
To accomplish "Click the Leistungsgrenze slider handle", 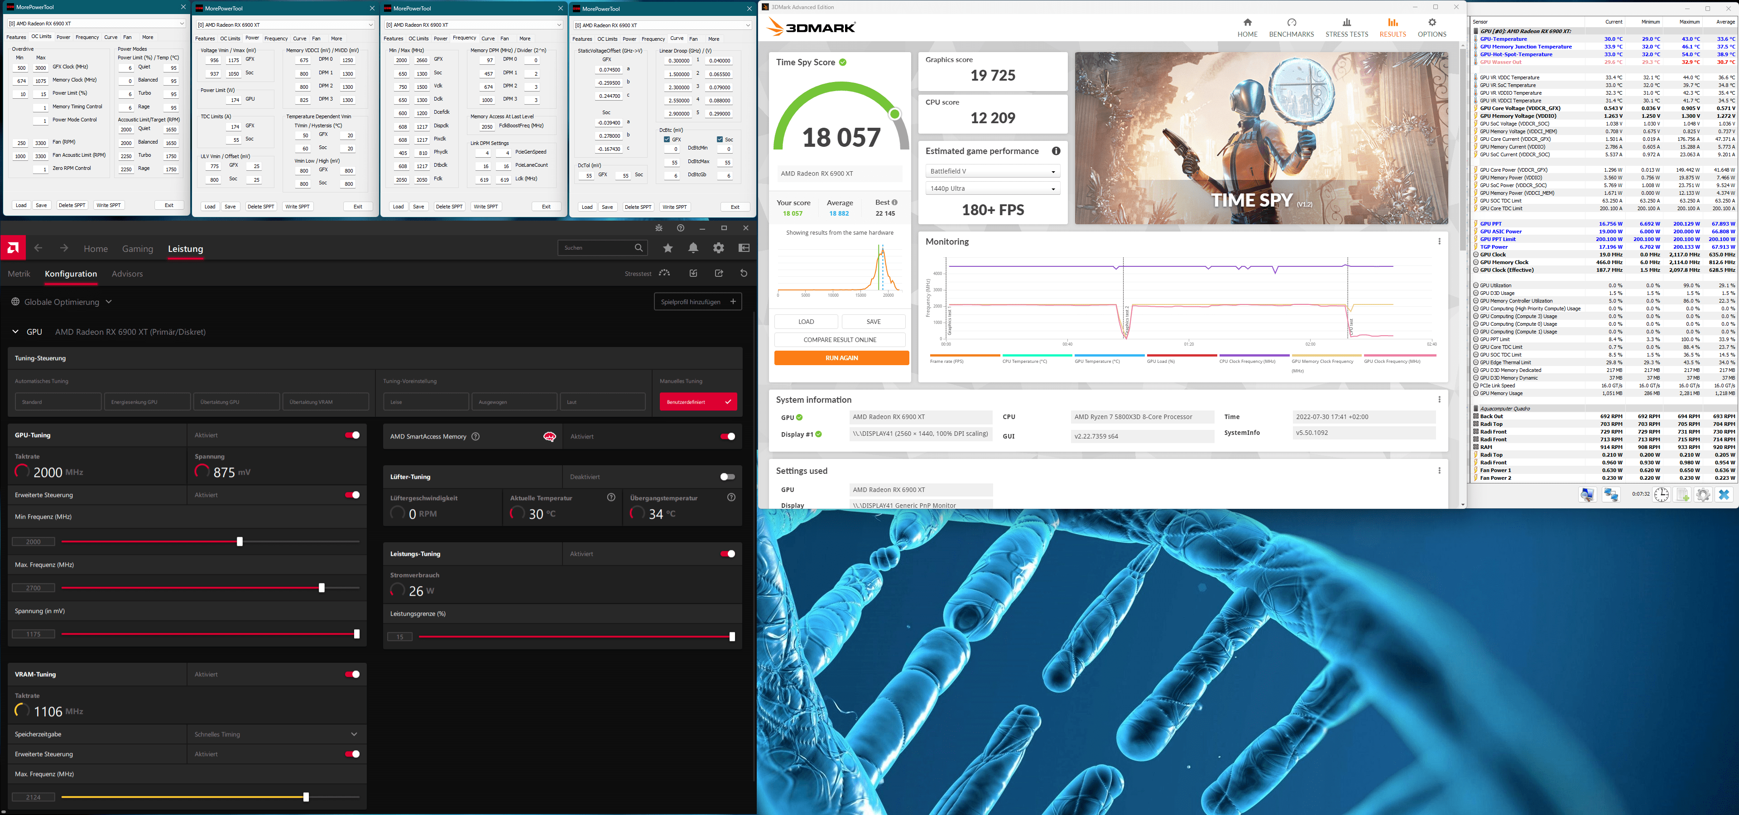I will tap(732, 637).
